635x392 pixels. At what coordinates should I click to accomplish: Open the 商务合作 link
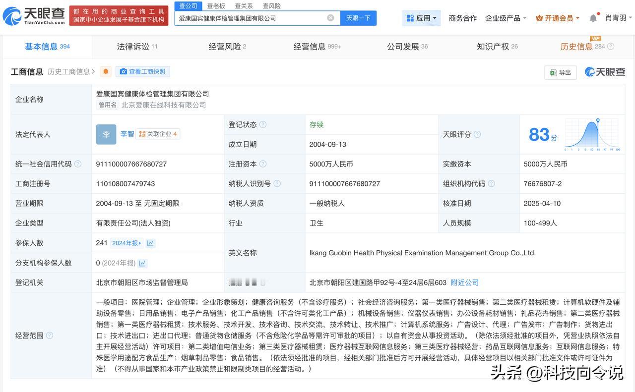click(x=462, y=18)
